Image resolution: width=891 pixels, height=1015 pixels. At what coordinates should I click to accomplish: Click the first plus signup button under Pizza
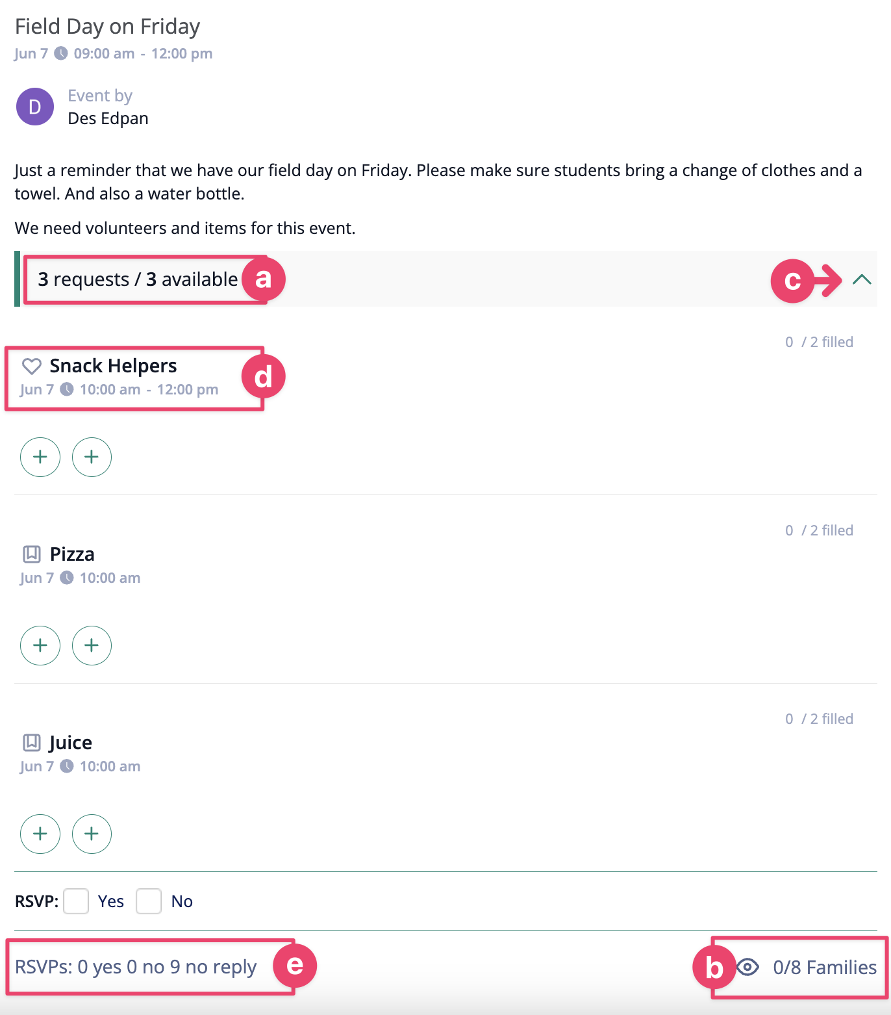click(40, 645)
